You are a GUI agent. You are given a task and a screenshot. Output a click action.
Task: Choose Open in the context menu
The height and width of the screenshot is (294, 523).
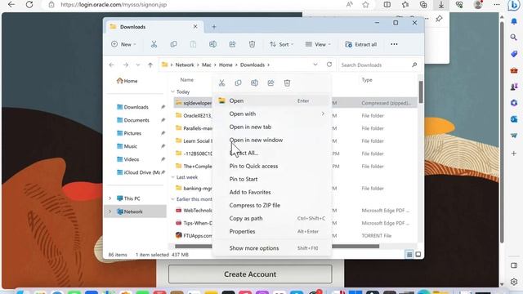coord(272,100)
